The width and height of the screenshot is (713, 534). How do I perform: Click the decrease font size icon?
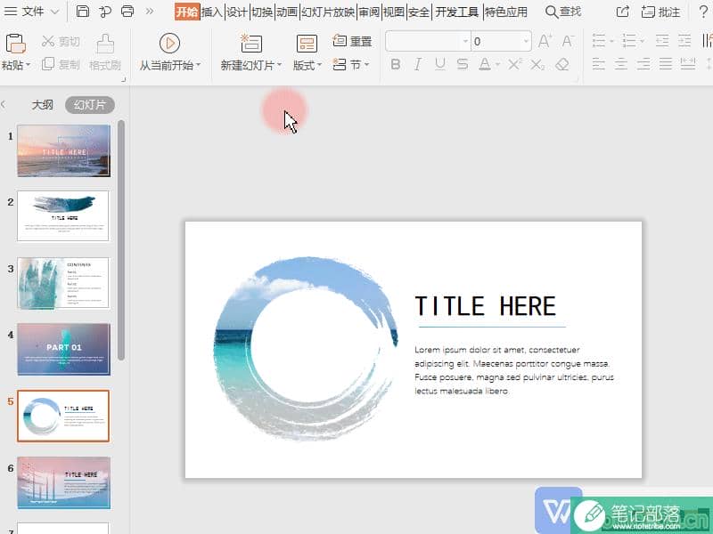pyautogui.click(x=568, y=41)
